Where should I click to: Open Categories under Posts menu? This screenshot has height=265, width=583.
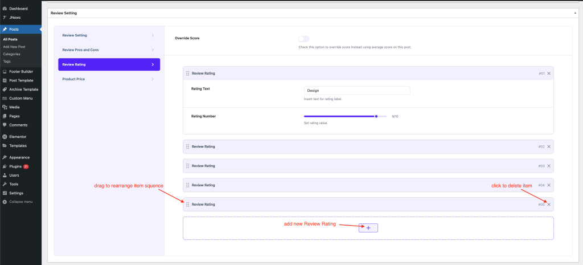click(12, 54)
